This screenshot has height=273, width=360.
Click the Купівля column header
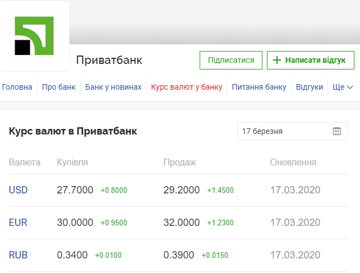click(72, 163)
